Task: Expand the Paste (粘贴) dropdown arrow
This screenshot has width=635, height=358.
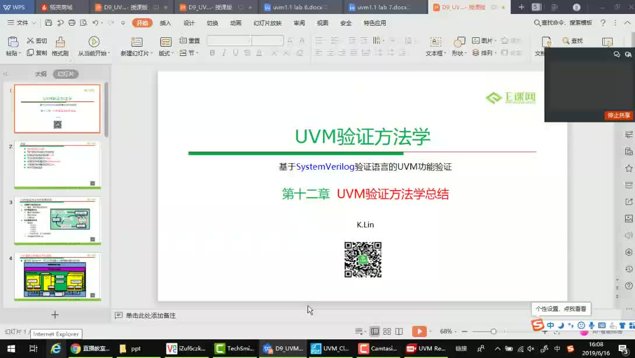Action: tap(19, 54)
